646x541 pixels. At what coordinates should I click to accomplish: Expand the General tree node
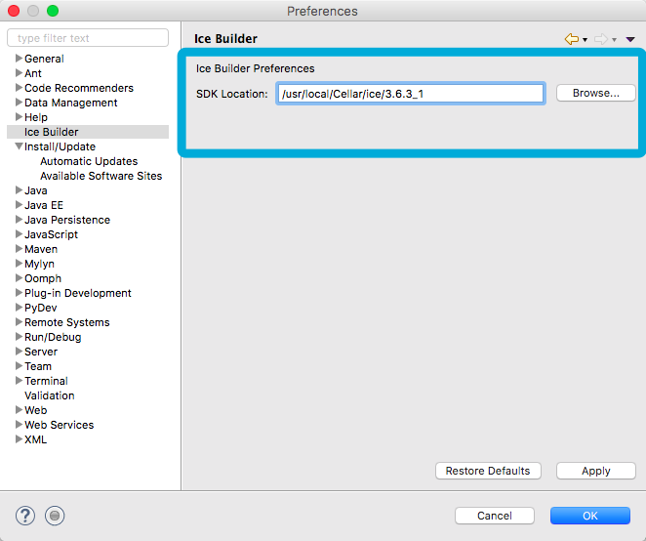19,59
